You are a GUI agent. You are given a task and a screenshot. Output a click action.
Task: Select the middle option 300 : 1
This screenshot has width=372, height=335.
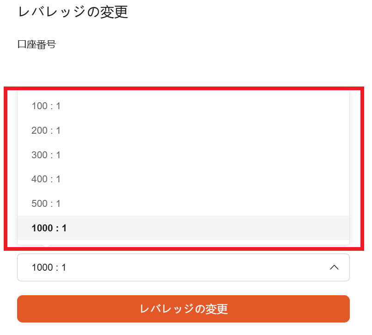(46, 155)
